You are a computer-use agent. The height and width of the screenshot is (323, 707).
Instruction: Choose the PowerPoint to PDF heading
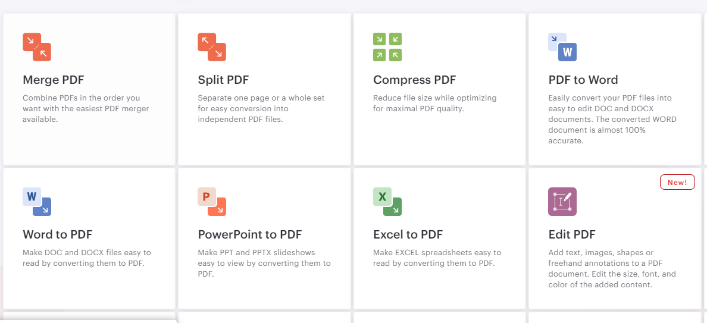click(250, 235)
